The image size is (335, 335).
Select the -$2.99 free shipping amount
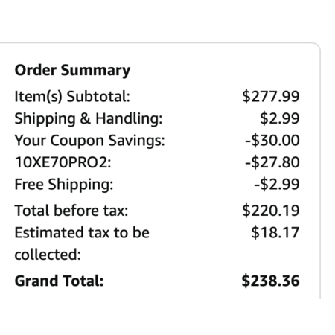(277, 185)
